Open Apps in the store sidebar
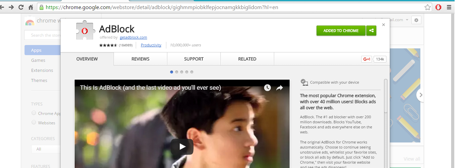This screenshot has height=168, width=459. 42,50
